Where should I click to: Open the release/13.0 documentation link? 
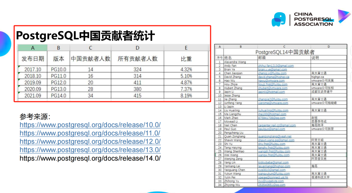[x=90, y=150]
